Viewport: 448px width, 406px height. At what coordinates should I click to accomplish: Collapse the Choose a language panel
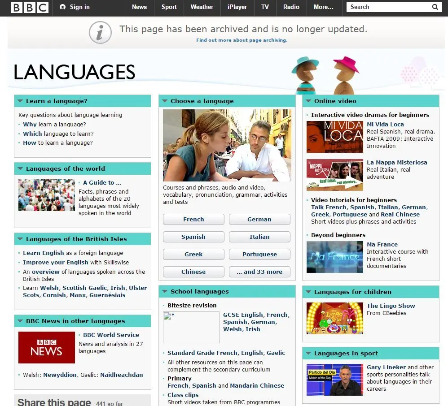coord(165,101)
